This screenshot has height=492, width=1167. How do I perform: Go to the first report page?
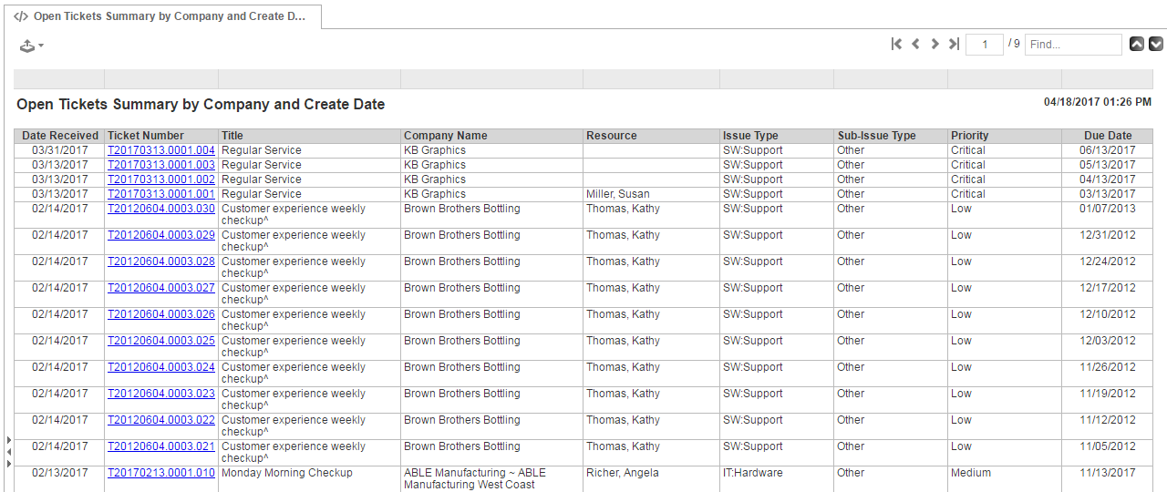(x=896, y=44)
